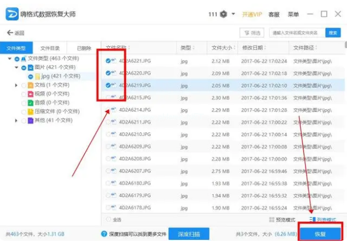The image size is (347, 243).
Task: Expand the 其他 tree node
Action: point(16,120)
